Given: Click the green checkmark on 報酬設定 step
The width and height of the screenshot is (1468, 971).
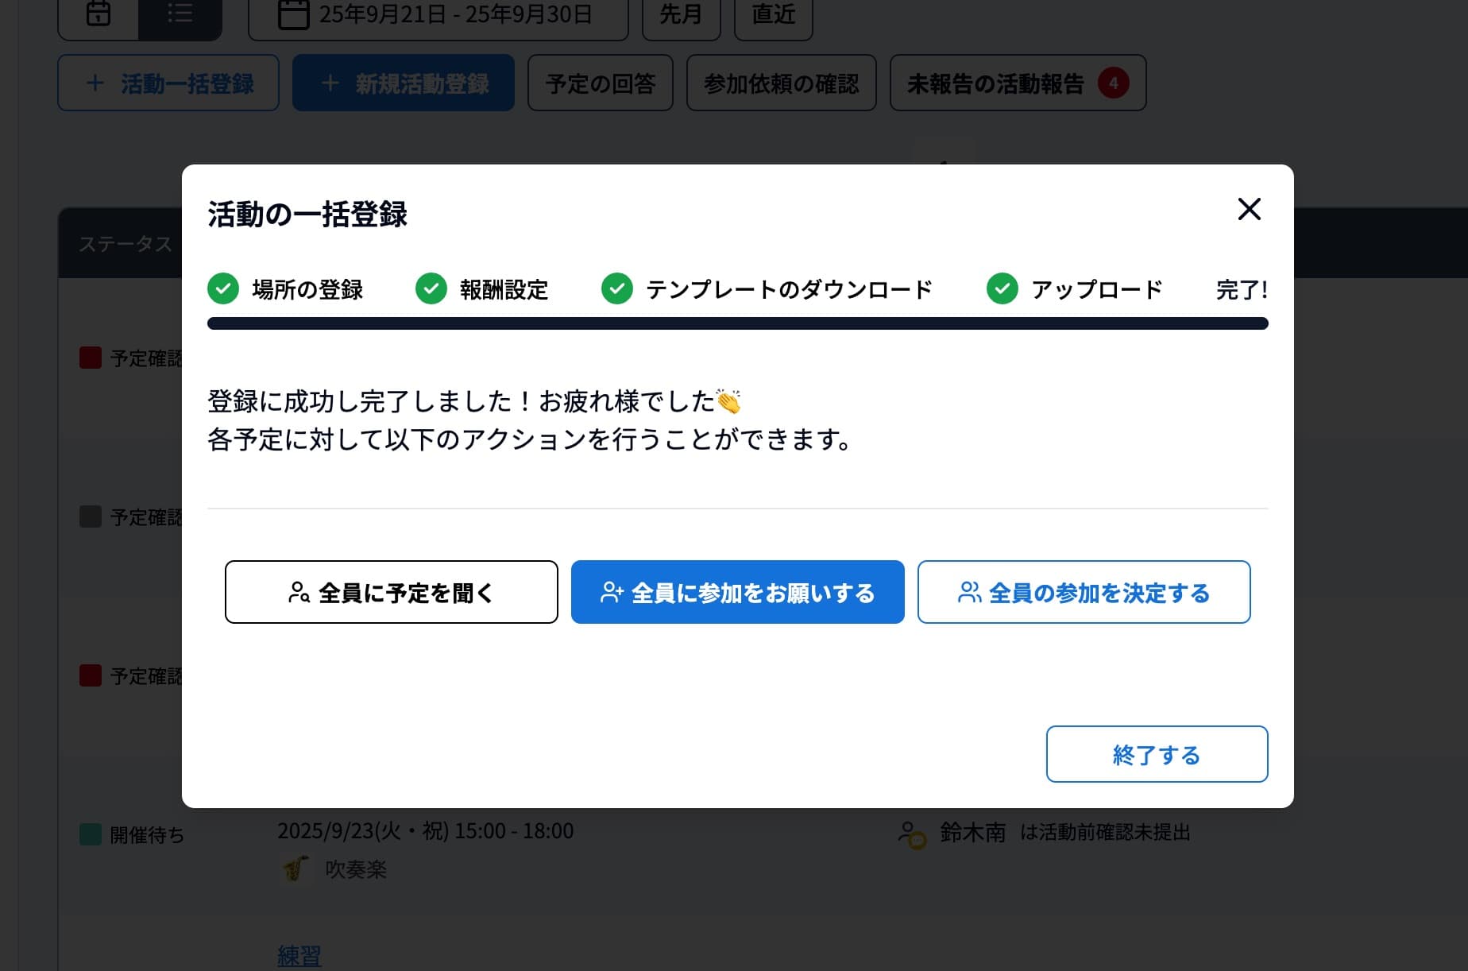Looking at the screenshot, I should 432,289.
